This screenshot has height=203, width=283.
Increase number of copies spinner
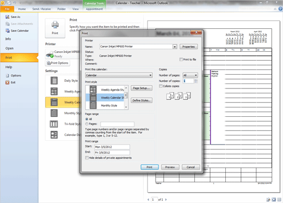point(196,80)
